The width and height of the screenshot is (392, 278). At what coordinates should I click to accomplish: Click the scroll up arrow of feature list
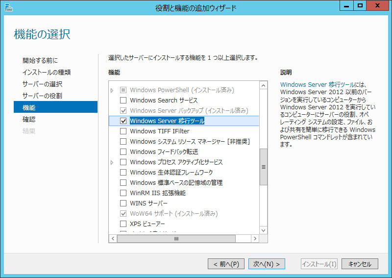tap(263, 86)
